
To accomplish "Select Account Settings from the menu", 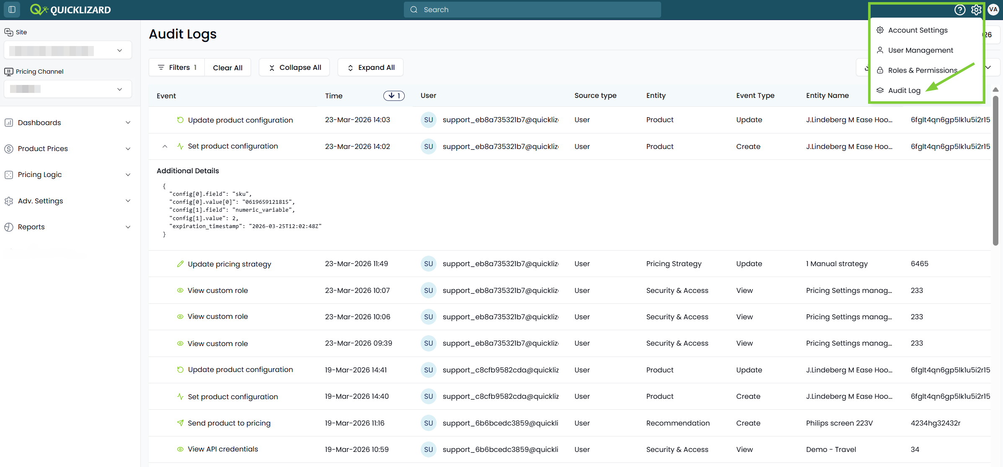I will click(x=918, y=30).
